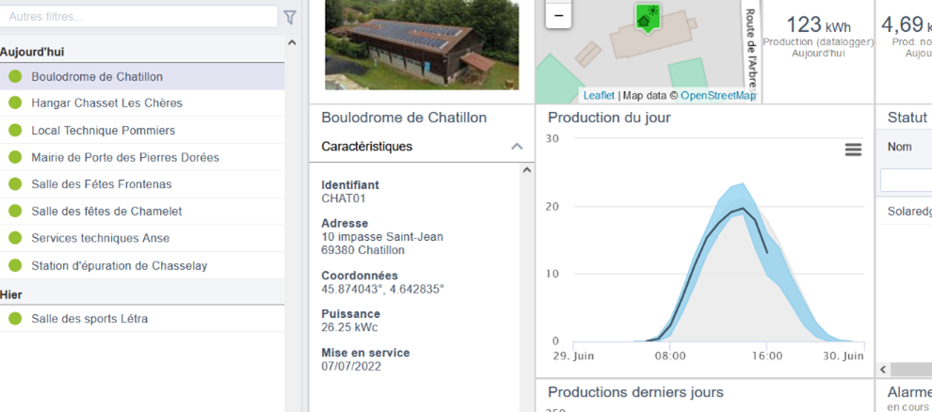Click the Mise en service date 07/07/2022
This screenshot has height=412, width=932.
[351, 366]
